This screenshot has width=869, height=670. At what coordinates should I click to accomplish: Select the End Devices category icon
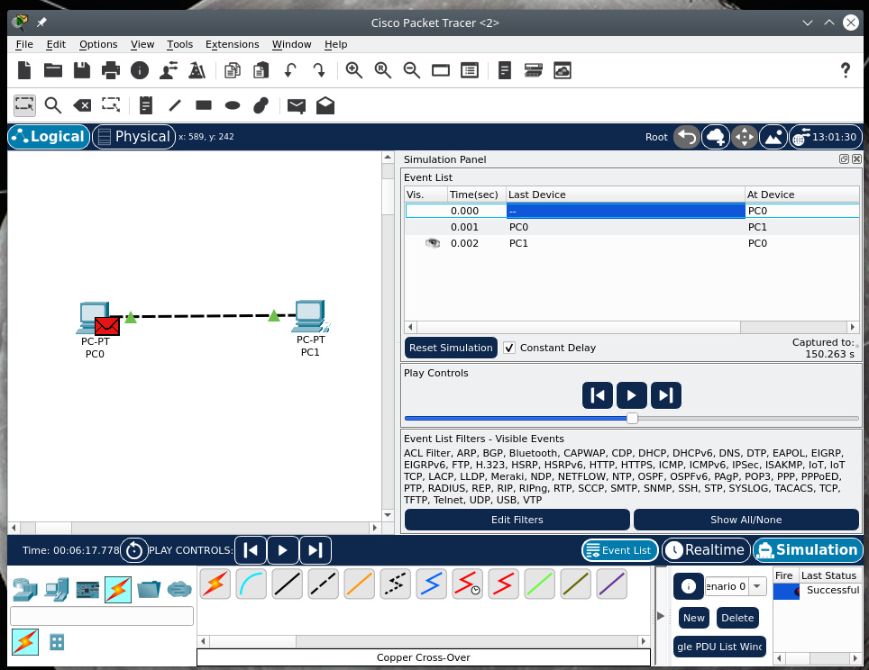pyautogui.click(x=56, y=589)
